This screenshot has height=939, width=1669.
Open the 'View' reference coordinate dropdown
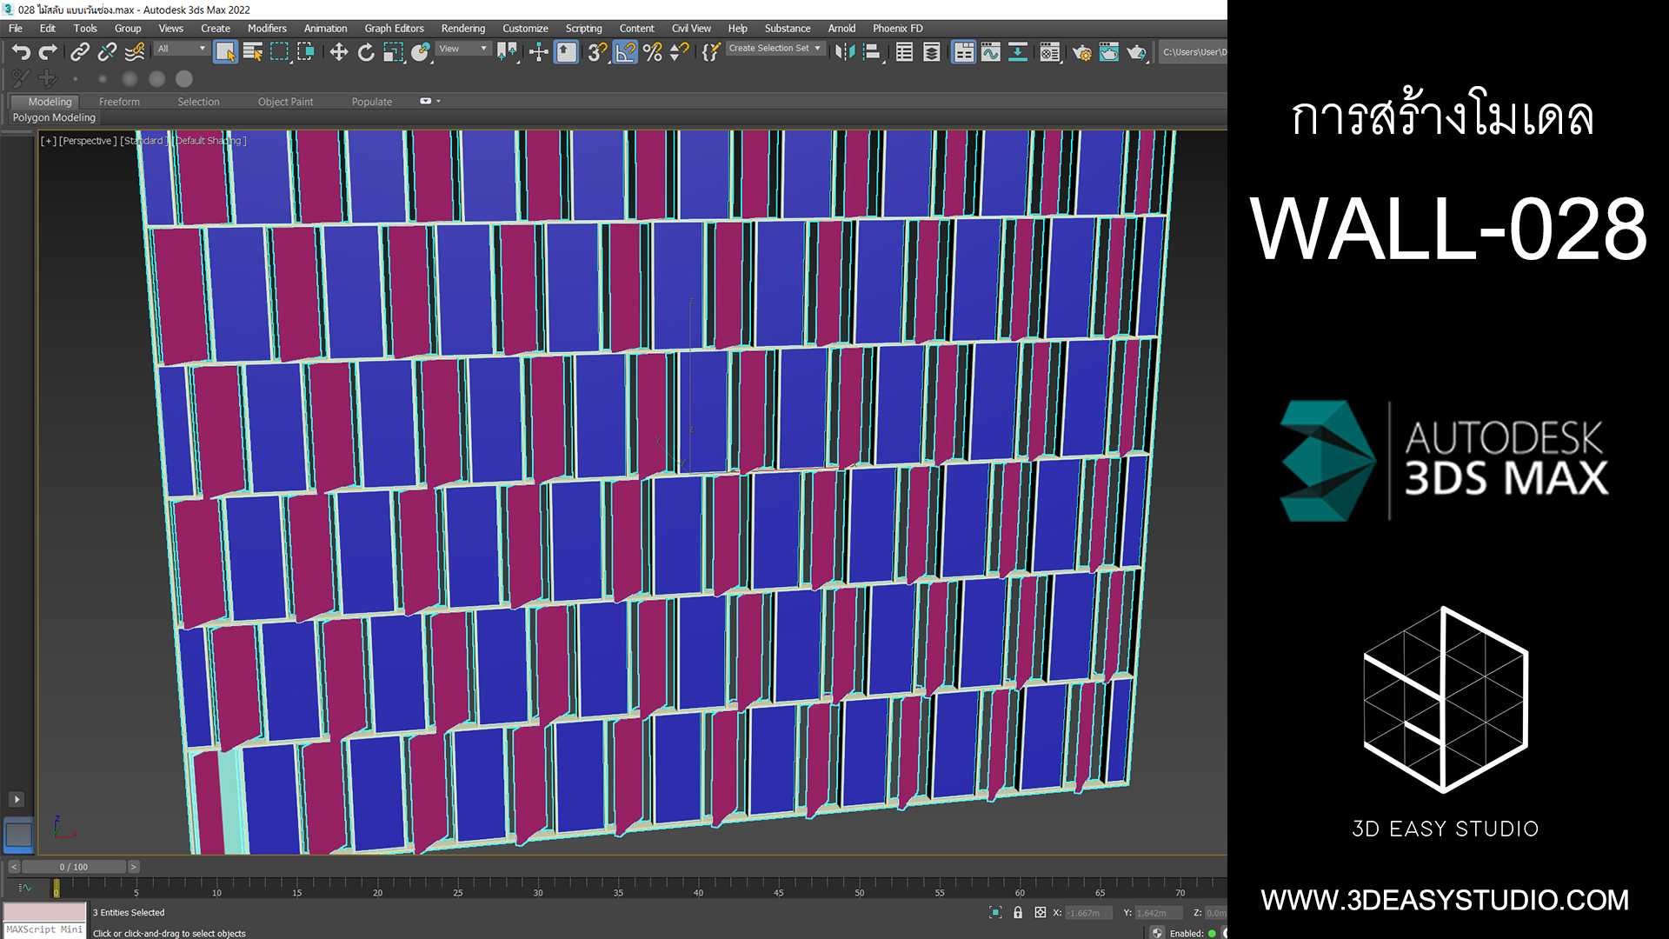[463, 49]
